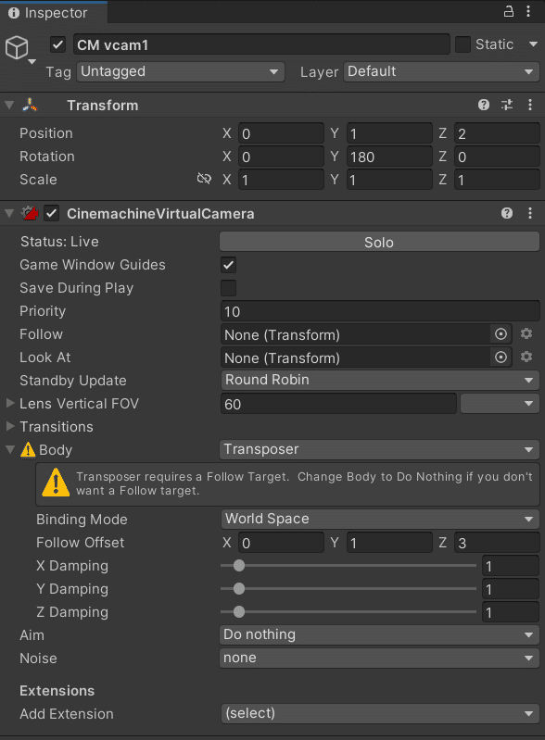Toggle constrained proportions link for Scale

coord(204,179)
